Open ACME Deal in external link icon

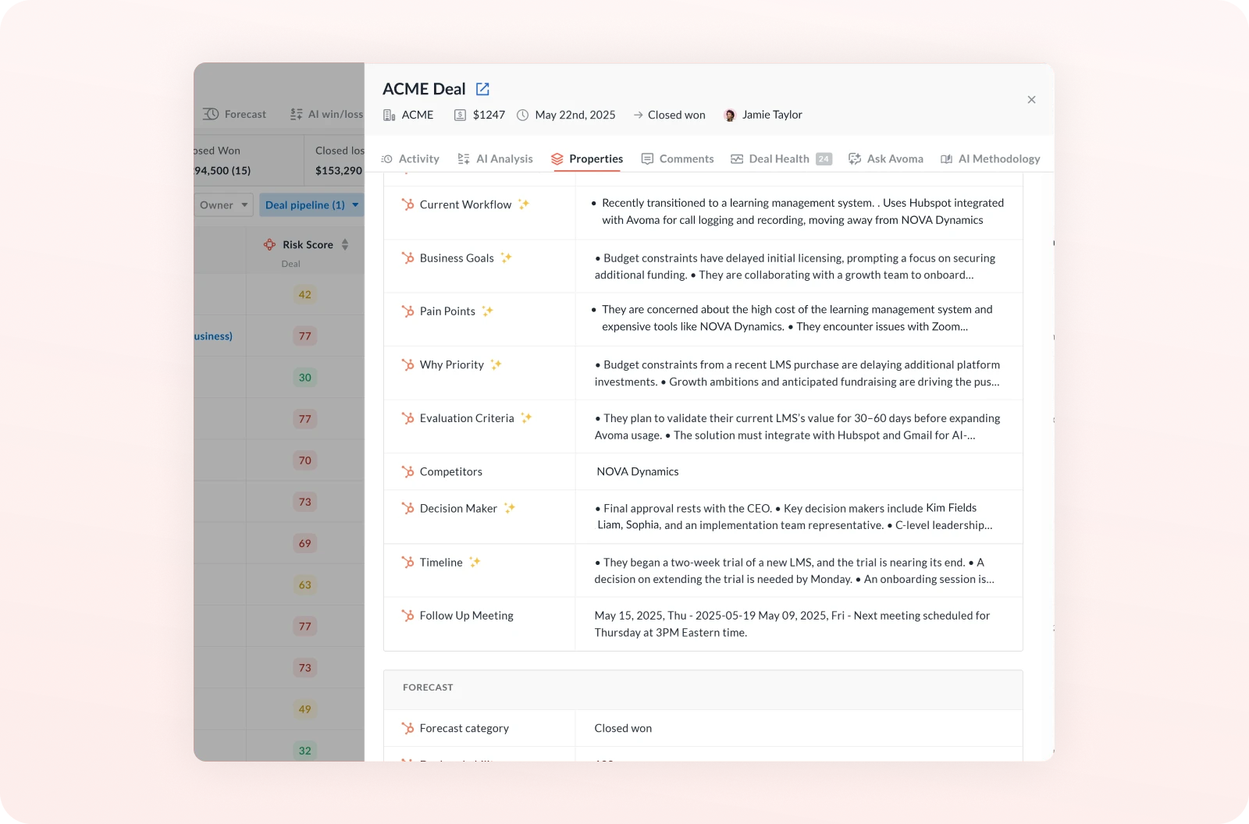pos(482,89)
